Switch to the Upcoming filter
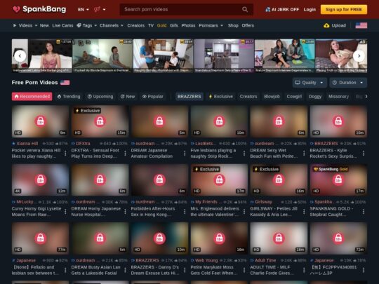The height and width of the screenshot is (284, 379). coord(100,96)
